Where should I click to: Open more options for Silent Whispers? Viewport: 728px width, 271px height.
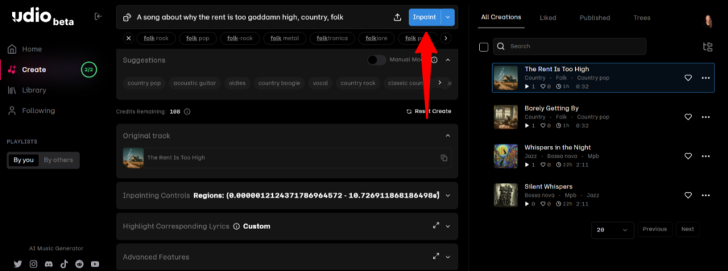click(706, 195)
